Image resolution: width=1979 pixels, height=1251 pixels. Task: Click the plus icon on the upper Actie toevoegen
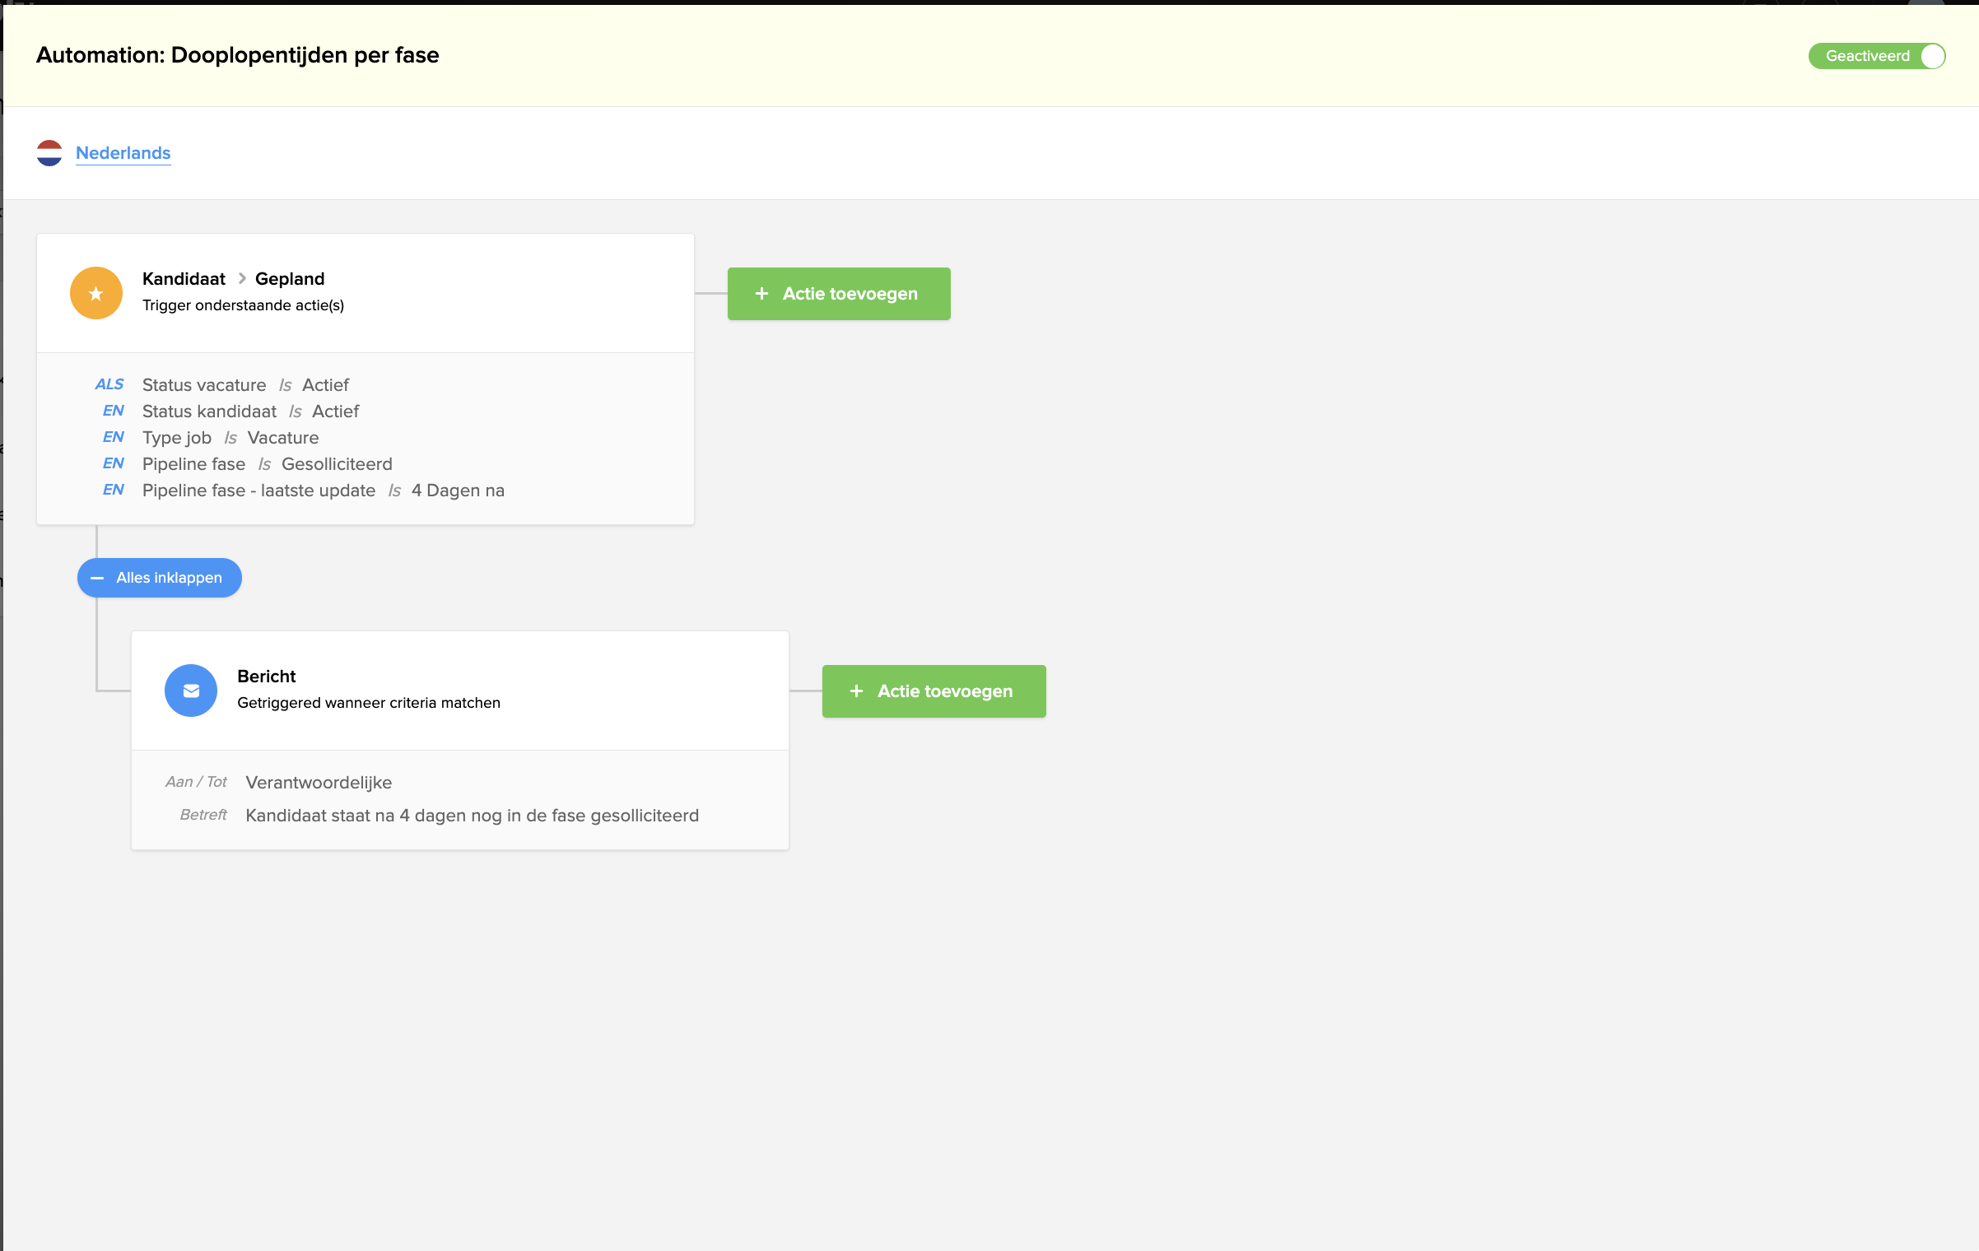click(762, 294)
